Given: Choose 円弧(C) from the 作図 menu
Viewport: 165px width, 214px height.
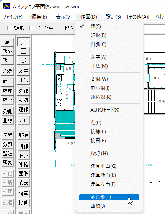Looking at the screenshot, I should point(109,44).
